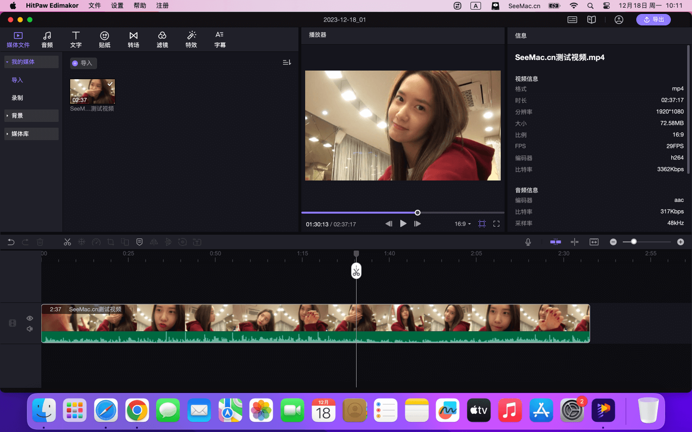Click the timeline zoom slider handle

pos(633,242)
